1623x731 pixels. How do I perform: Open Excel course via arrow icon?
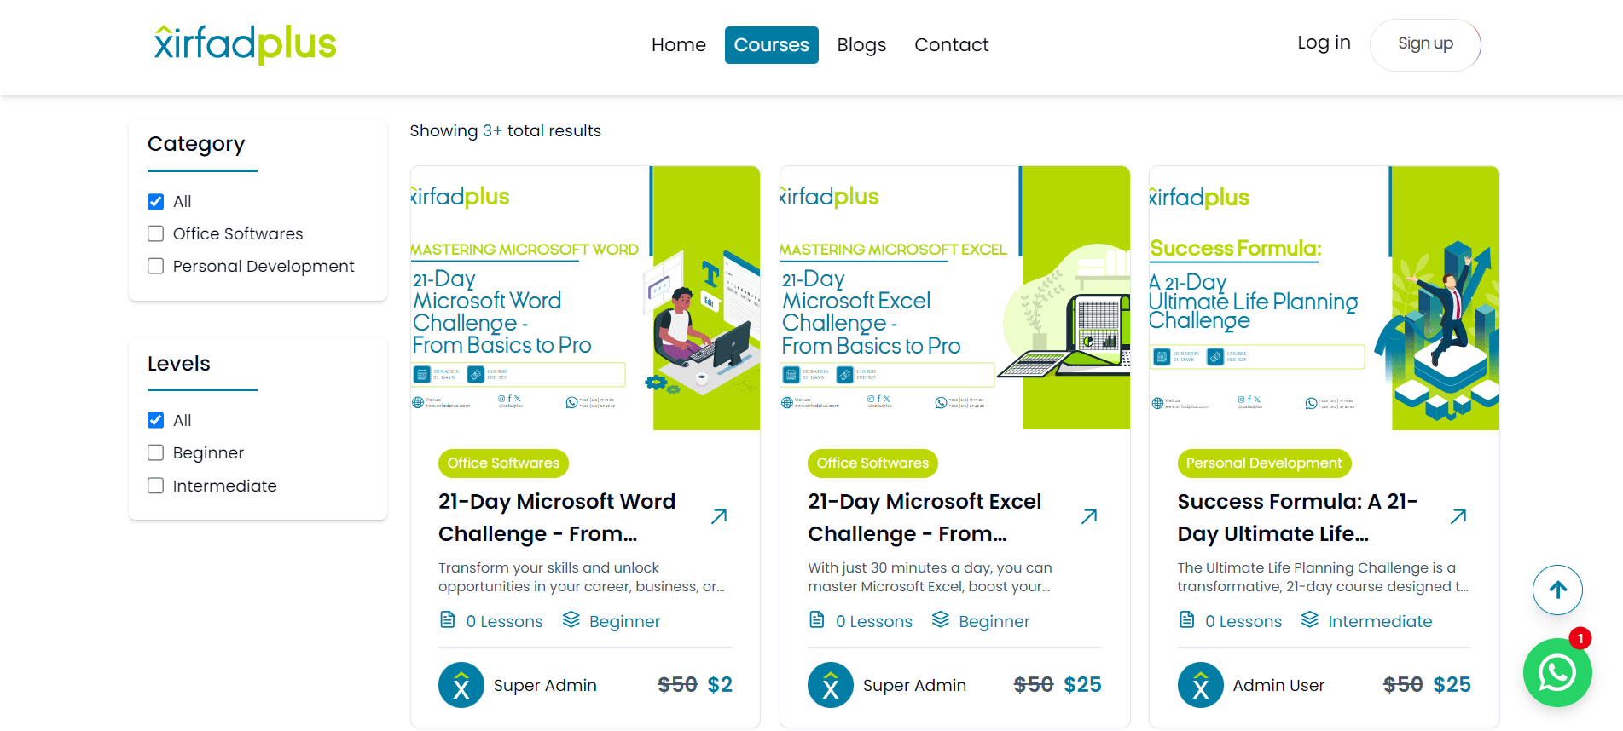tap(1089, 516)
